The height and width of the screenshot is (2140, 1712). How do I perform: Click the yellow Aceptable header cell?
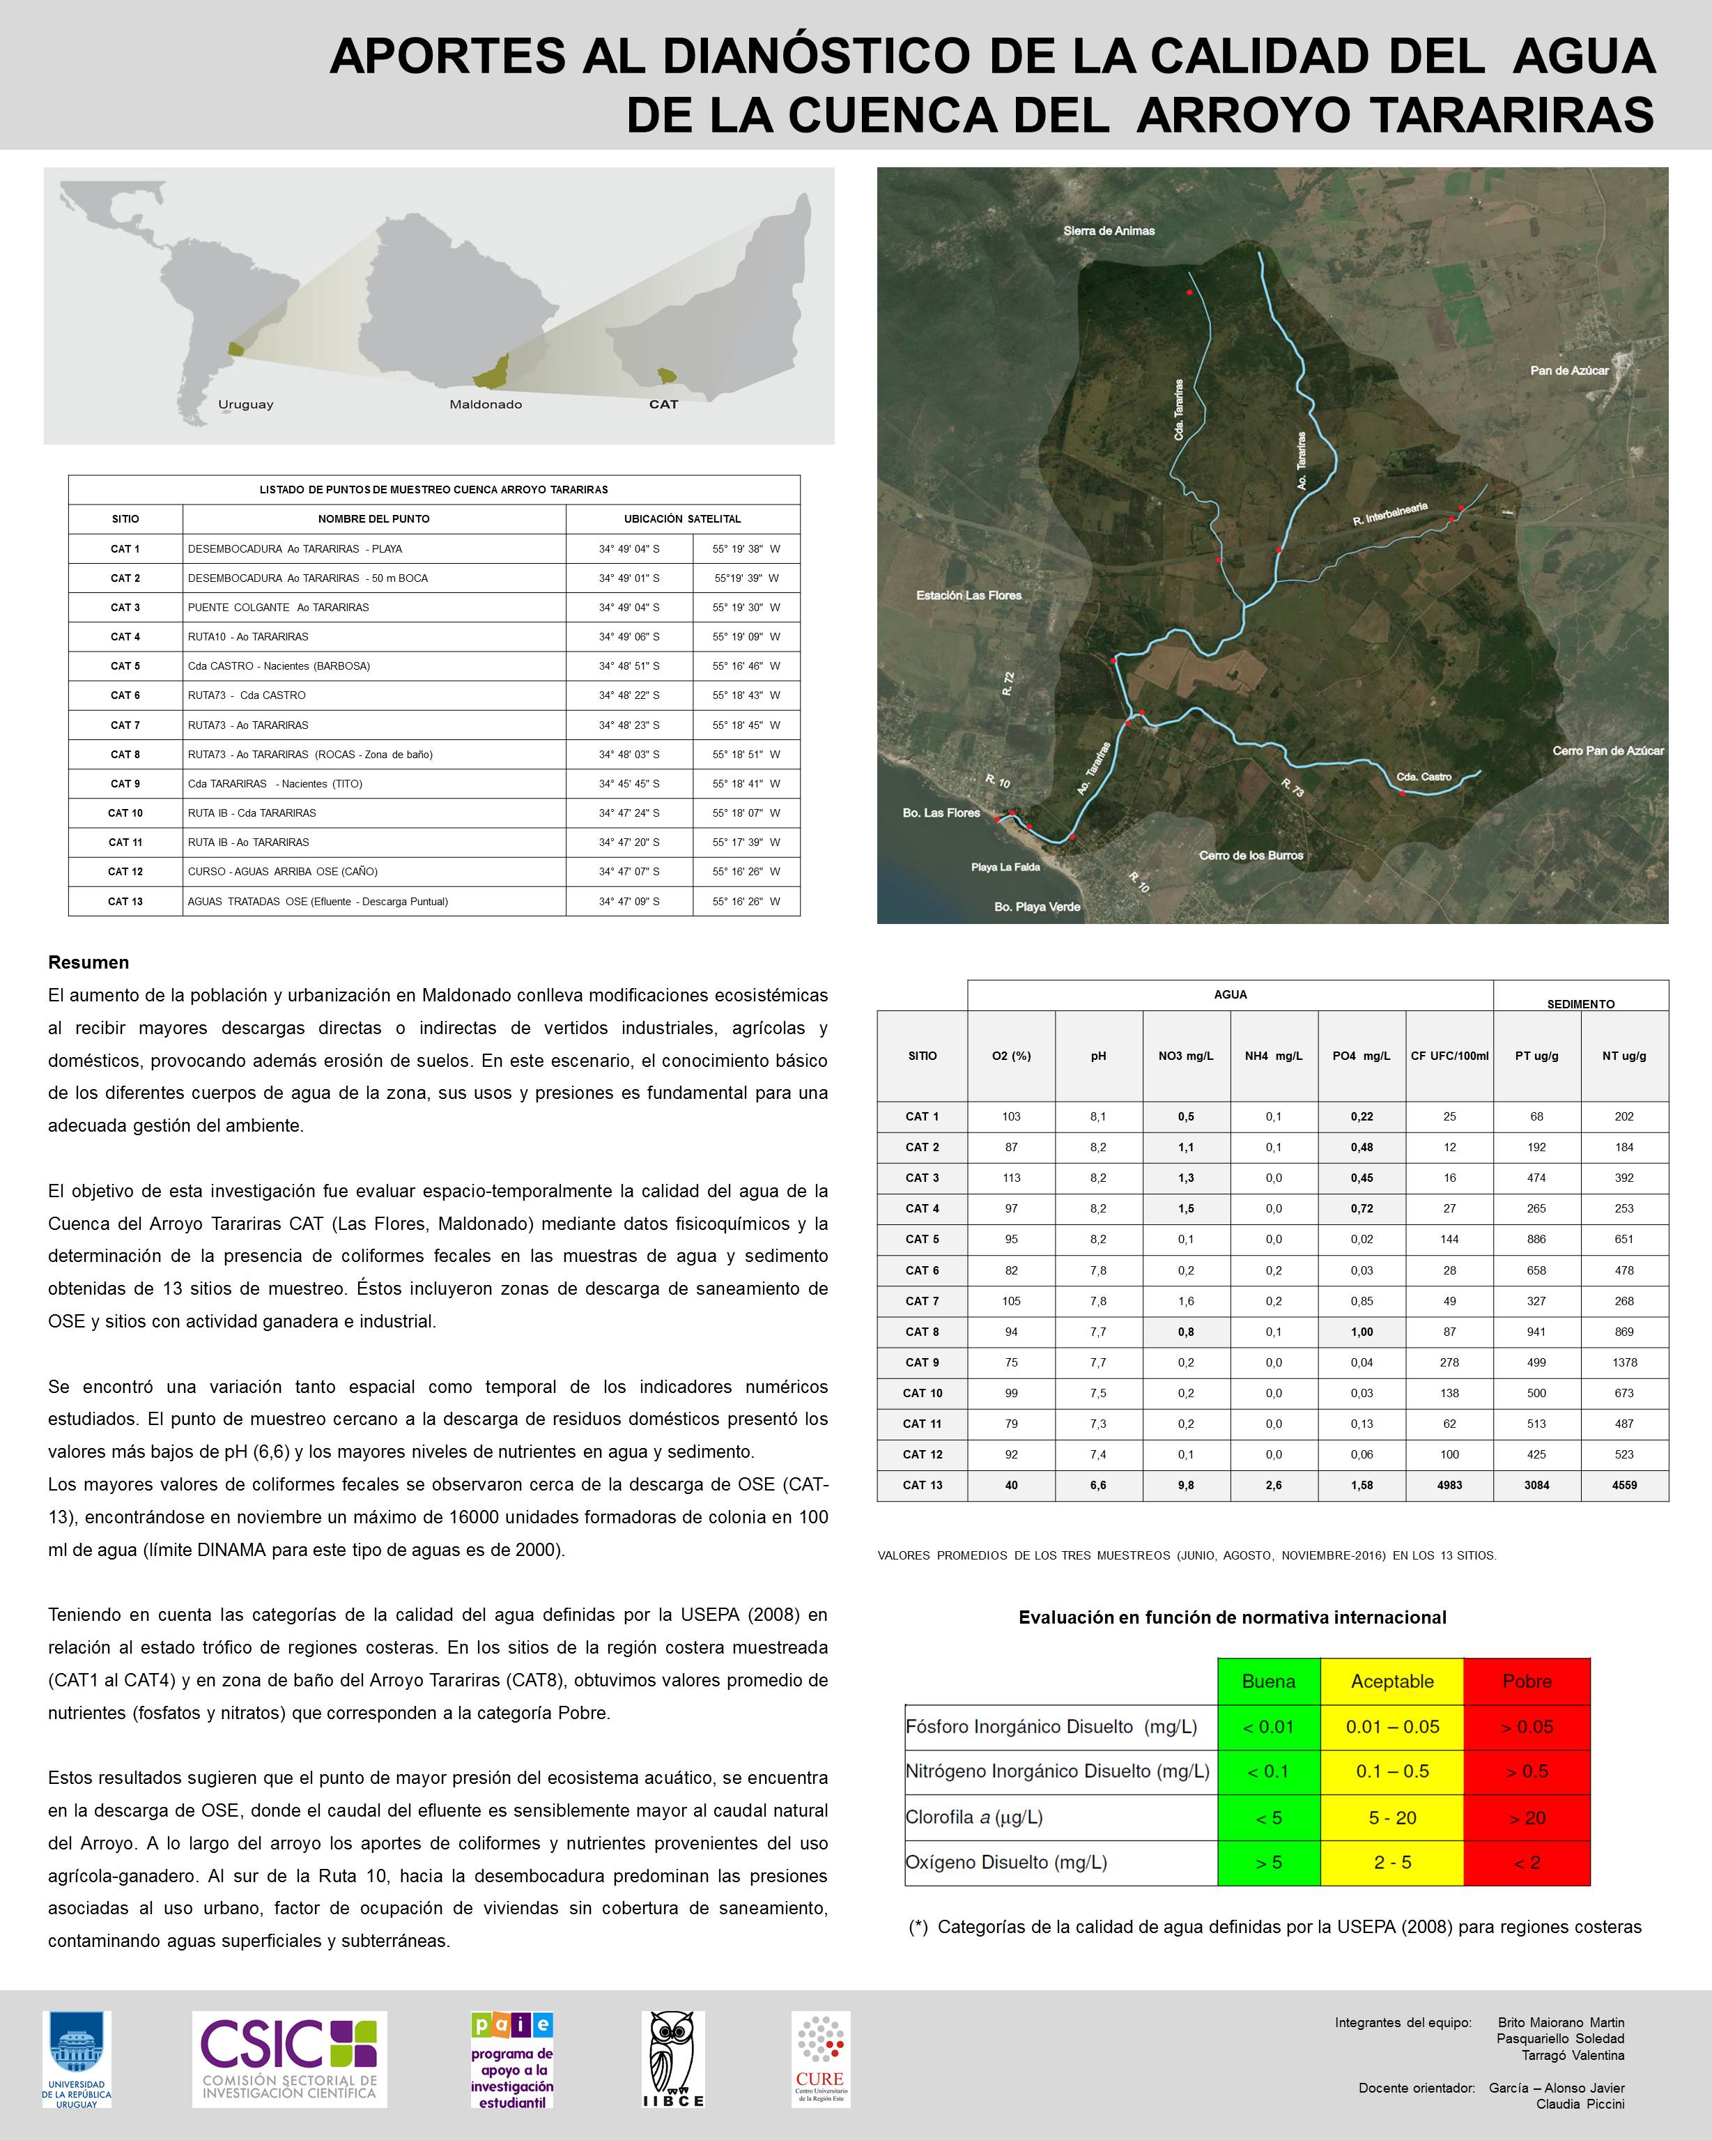[1391, 1681]
